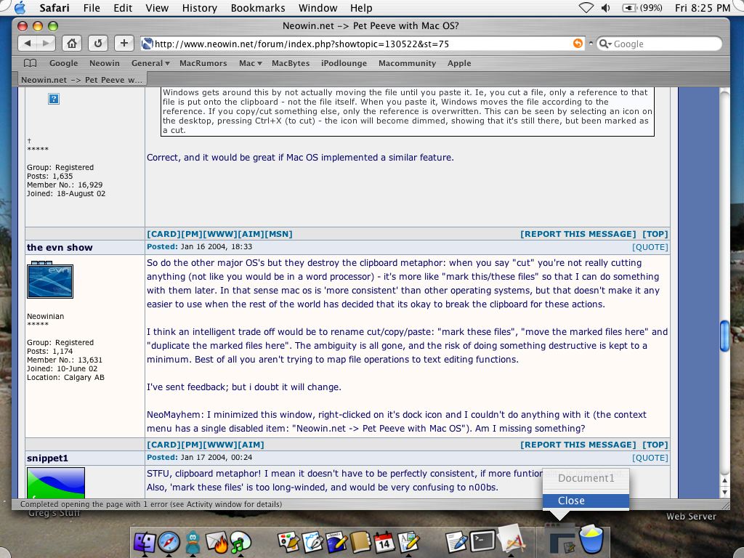Reload the page with the refresh button
This screenshot has width=744, height=558.
click(x=98, y=44)
